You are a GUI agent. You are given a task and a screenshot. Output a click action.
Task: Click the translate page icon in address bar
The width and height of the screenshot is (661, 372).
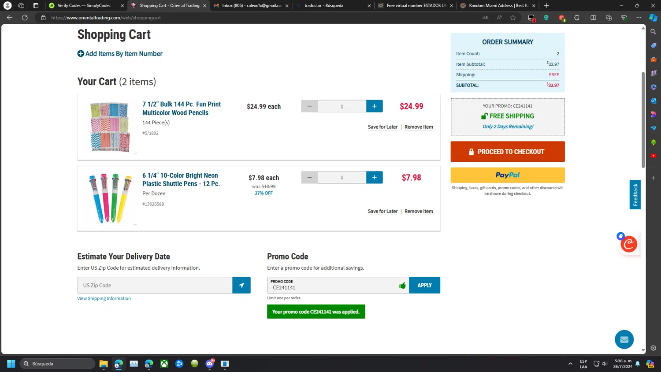pyautogui.click(x=485, y=18)
